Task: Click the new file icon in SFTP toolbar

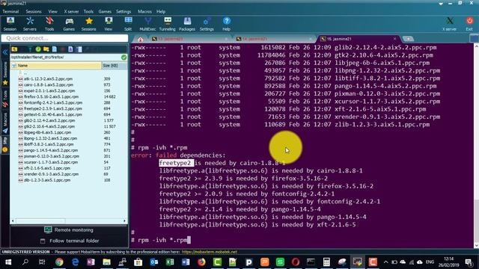Action: point(55,49)
